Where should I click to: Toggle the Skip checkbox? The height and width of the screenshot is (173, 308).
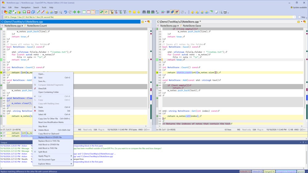[x=299, y=17]
